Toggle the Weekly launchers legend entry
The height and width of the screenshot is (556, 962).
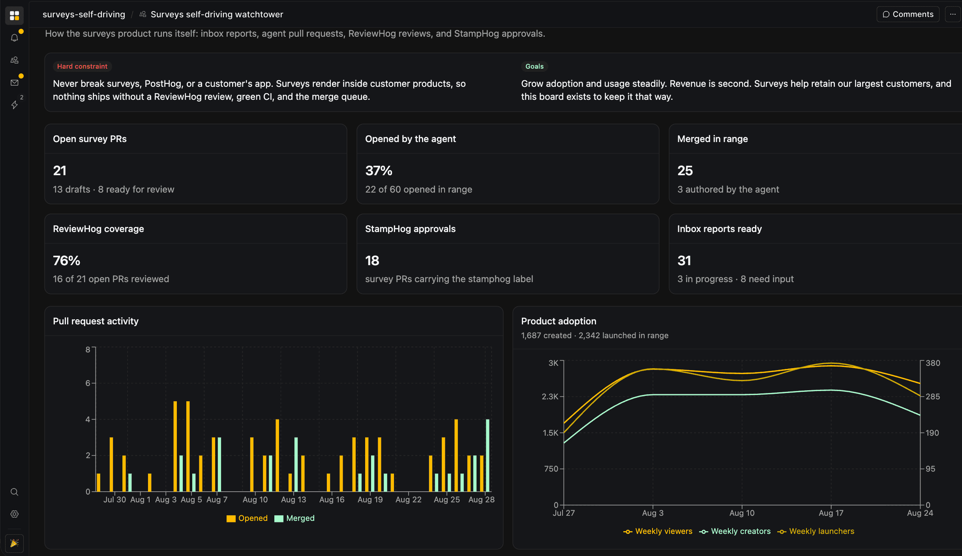click(x=816, y=531)
